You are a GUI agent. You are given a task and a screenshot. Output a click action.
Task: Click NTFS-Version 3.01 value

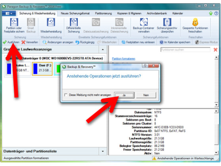pos(157,135)
